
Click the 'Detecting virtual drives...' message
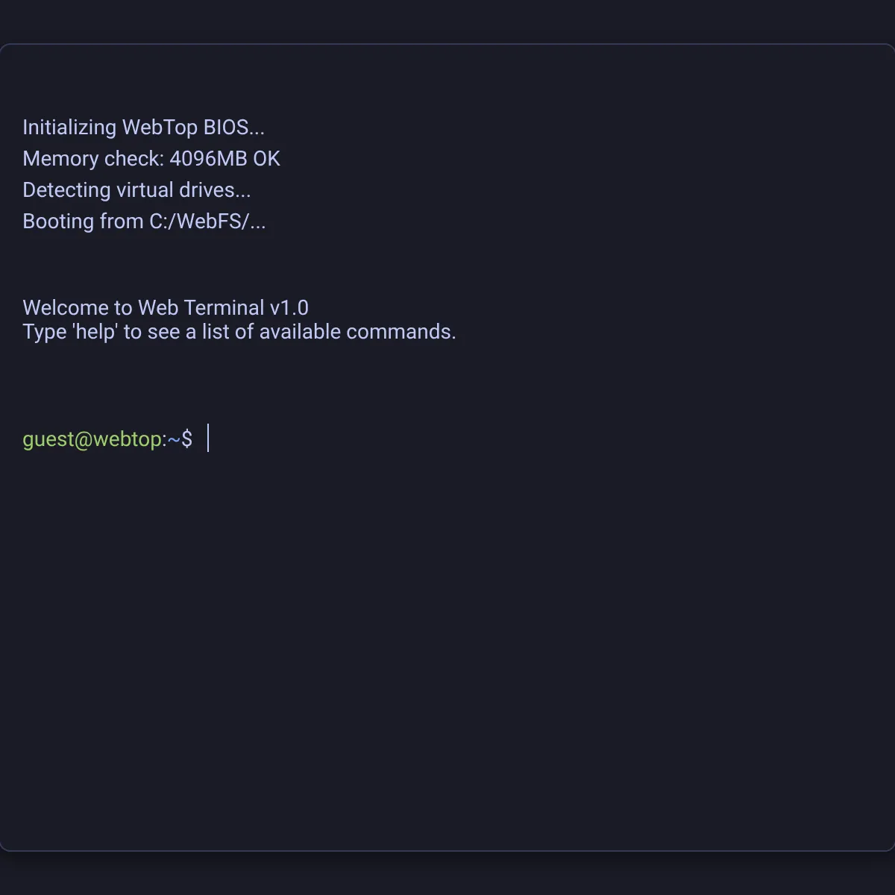136,189
